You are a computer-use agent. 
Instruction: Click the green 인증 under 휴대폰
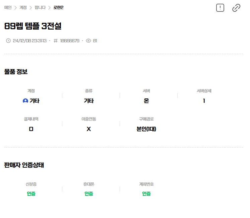pyautogui.click(x=89, y=194)
